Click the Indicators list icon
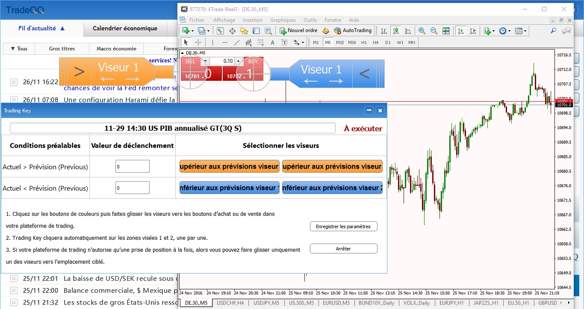584x309 pixels. pos(487,31)
